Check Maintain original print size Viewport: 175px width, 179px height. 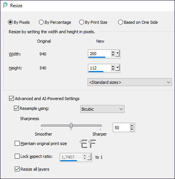point(17,144)
